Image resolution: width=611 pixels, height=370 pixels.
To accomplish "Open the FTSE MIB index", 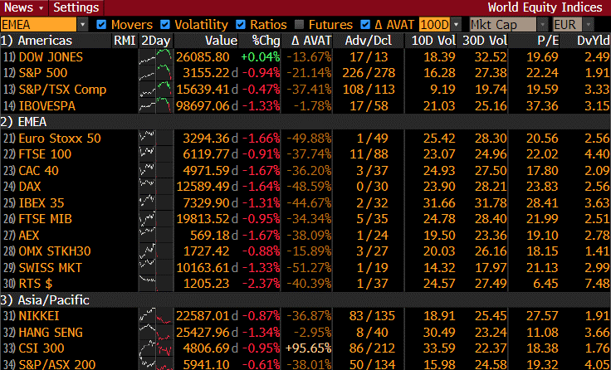I will 45,219.
